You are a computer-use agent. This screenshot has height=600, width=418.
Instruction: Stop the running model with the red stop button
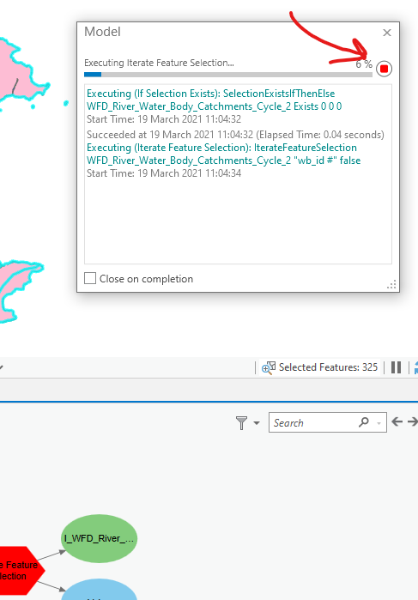click(384, 69)
